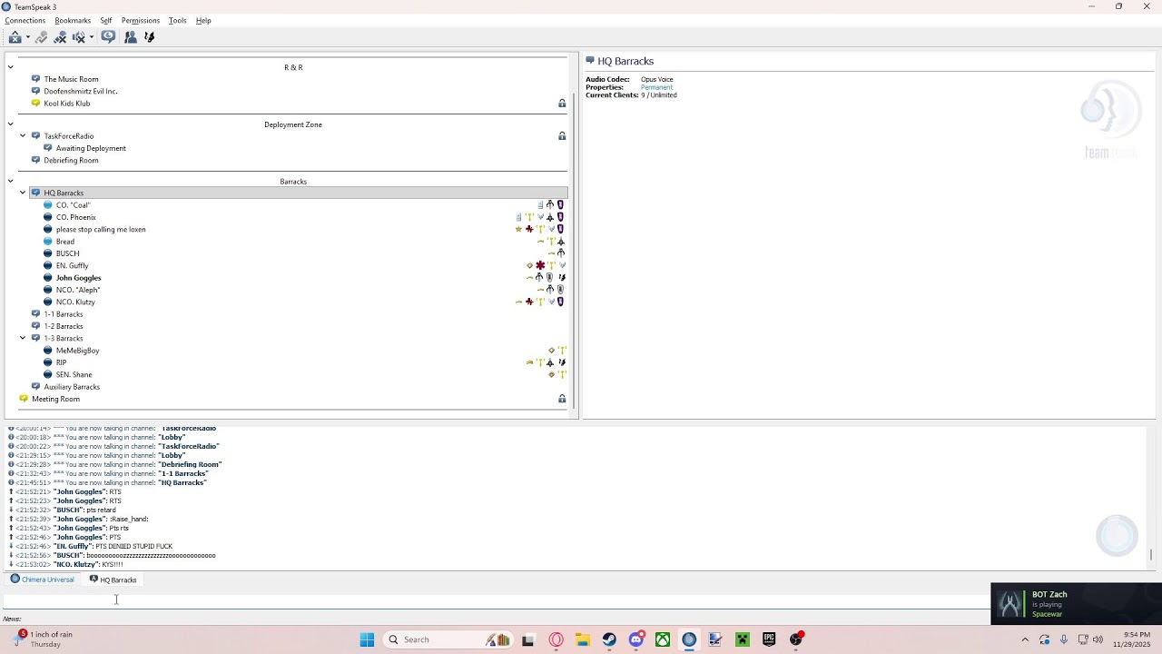Click the taskbar Search box
This screenshot has width=1162, height=654.
(x=448, y=639)
